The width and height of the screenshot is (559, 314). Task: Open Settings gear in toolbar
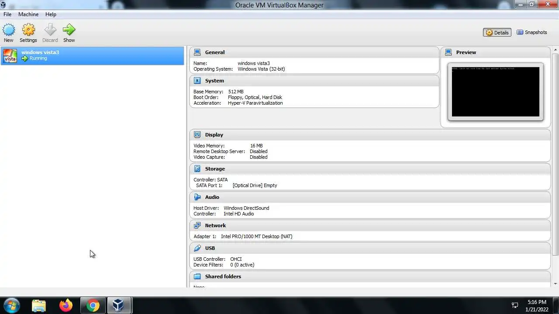[x=28, y=30]
